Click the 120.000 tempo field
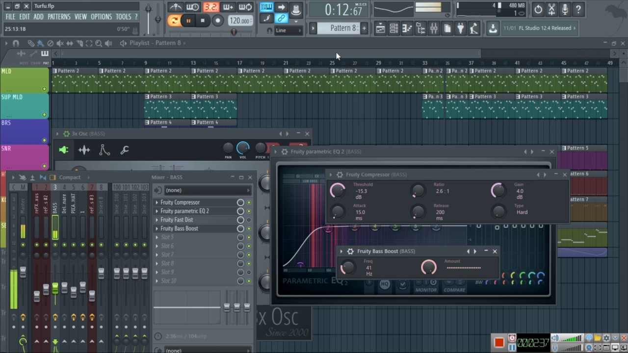The height and width of the screenshot is (353, 628). click(240, 21)
